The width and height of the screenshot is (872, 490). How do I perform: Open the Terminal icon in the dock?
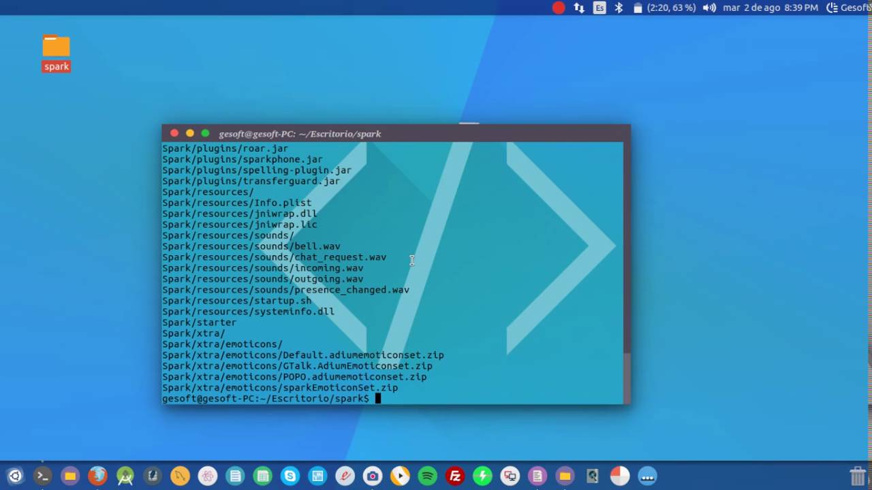tap(42, 476)
